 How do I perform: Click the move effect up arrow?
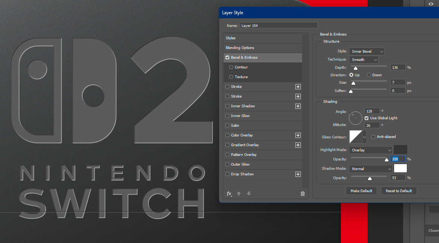(239, 194)
